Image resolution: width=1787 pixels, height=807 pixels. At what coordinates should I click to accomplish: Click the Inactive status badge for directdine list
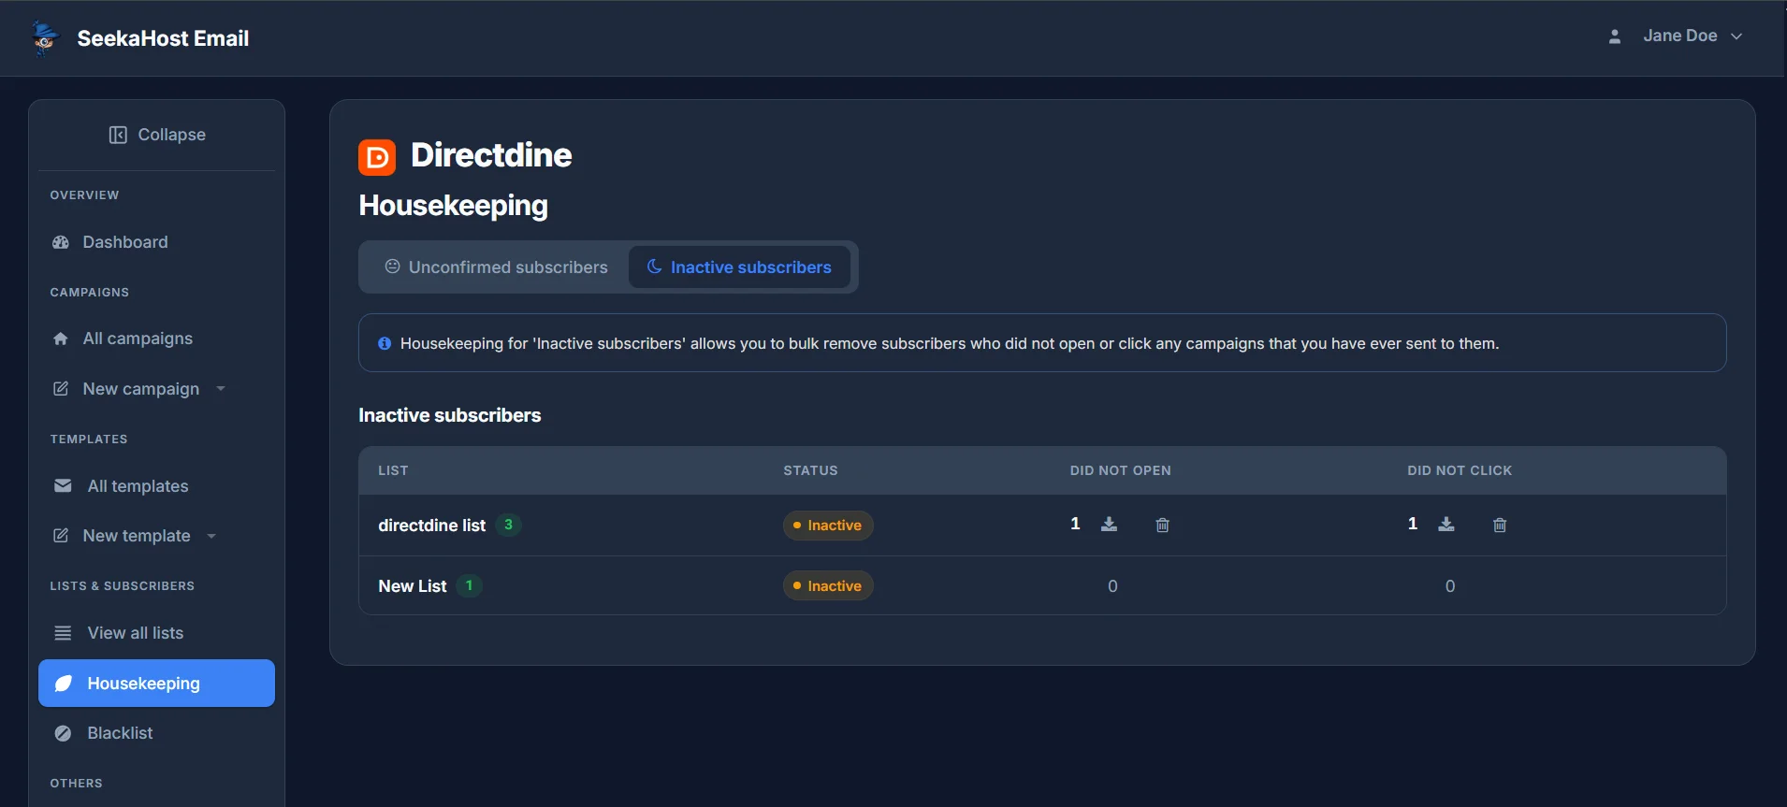point(828,526)
